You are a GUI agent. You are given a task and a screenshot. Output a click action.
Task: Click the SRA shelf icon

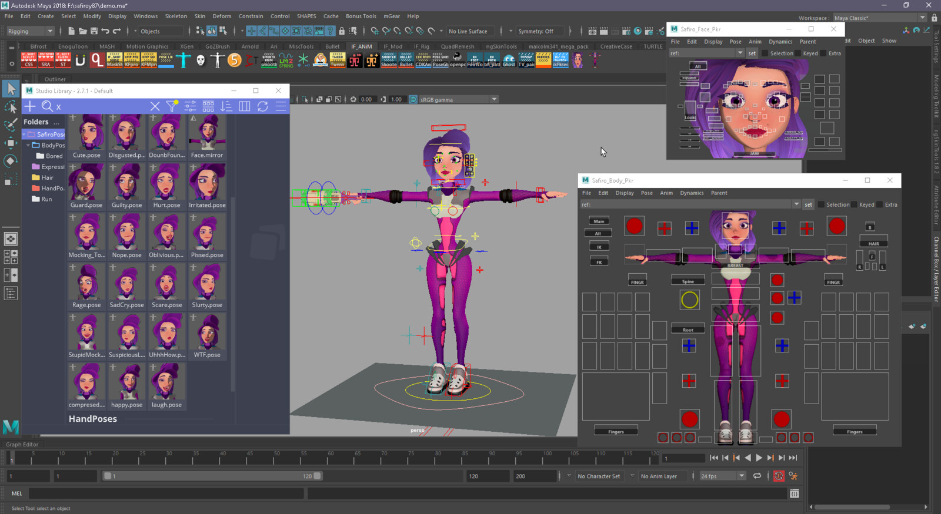pyautogui.click(x=46, y=60)
